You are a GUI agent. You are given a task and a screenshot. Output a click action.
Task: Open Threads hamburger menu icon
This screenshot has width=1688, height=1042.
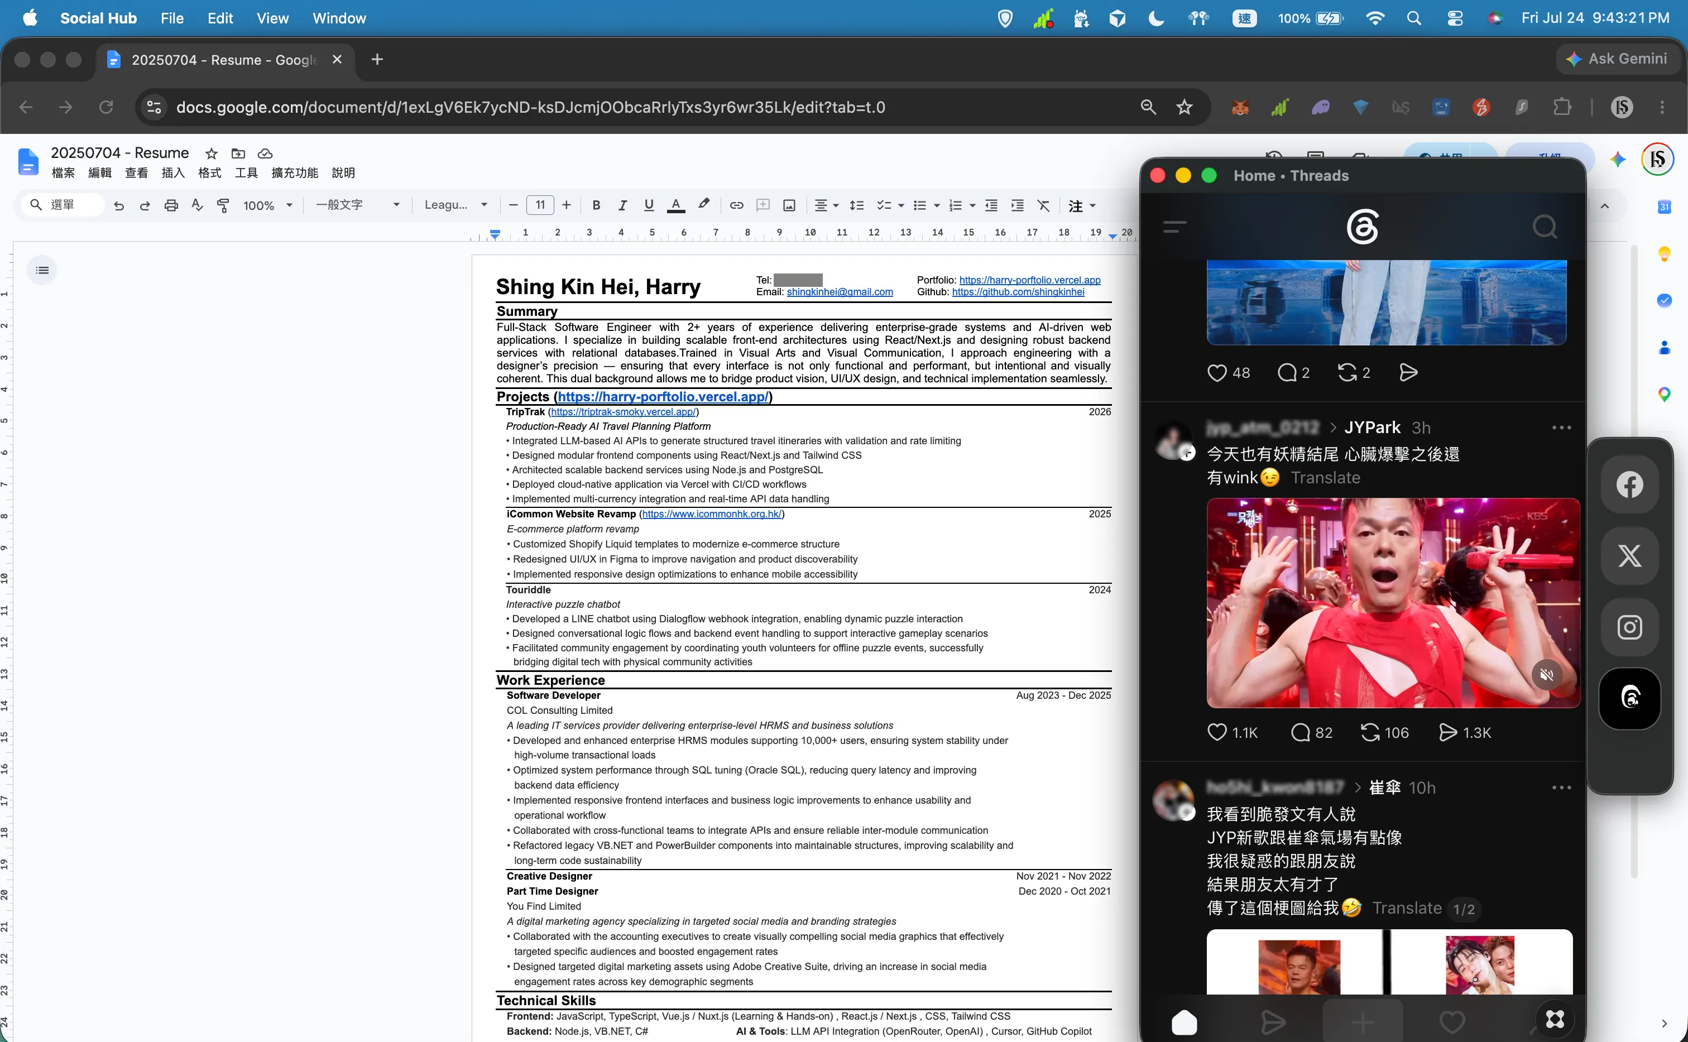point(1174,227)
